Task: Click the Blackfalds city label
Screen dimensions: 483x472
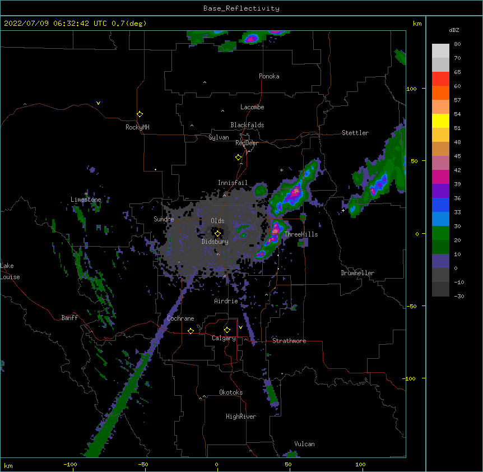Action: tap(247, 125)
